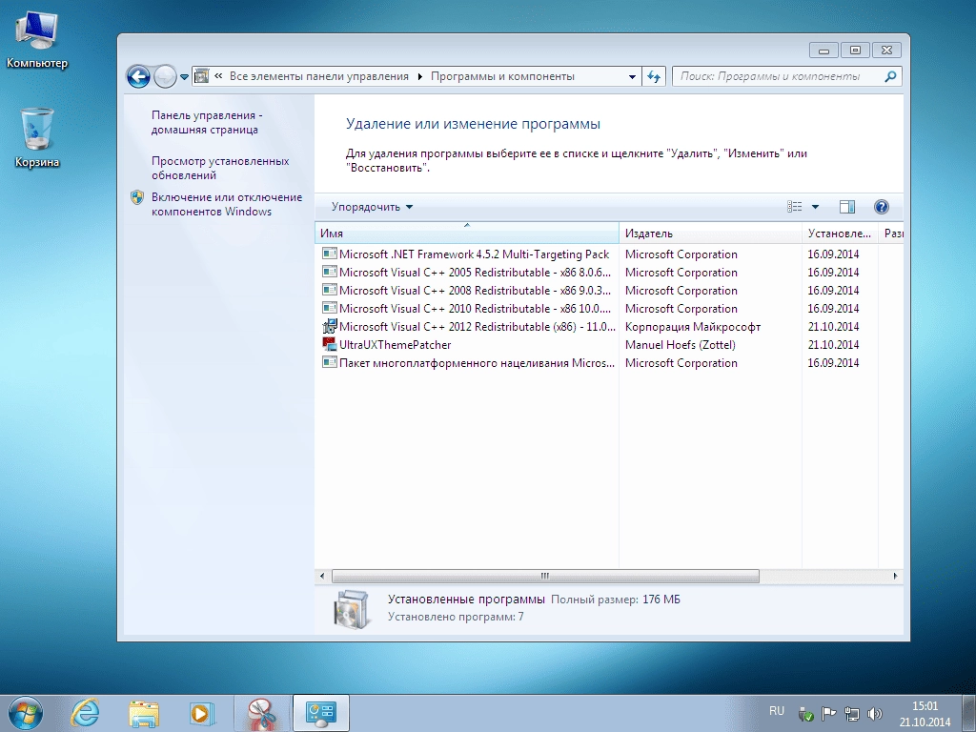The height and width of the screenshot is (732, 976).
Task: Click the Пакет многоплатформенного entry icon
Action: 329,361
